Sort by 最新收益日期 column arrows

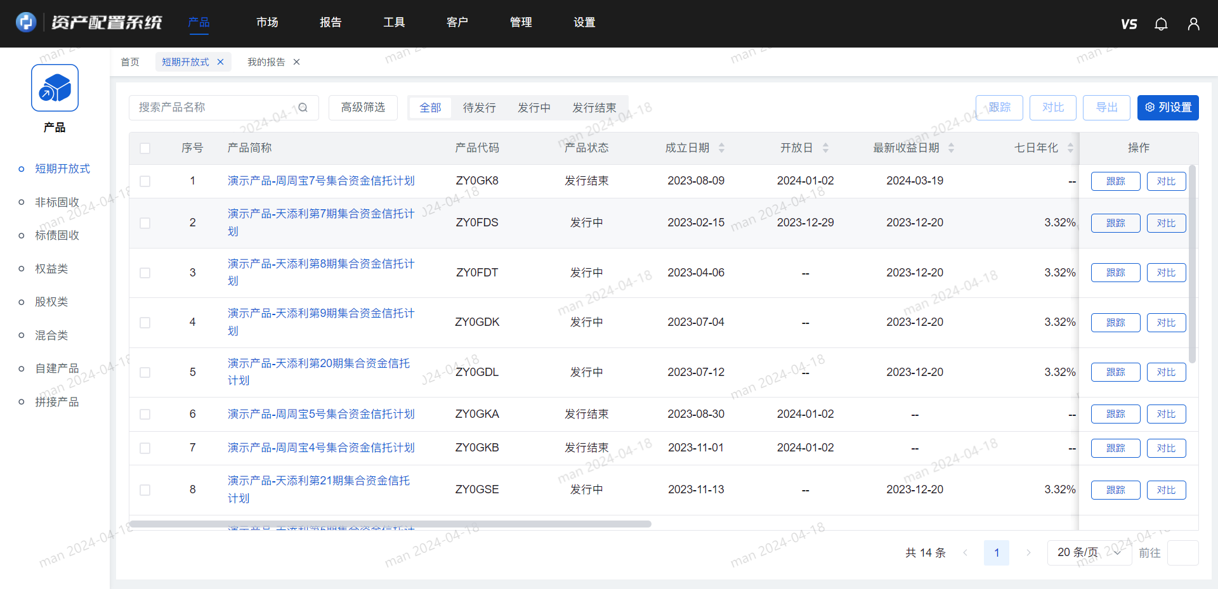pyautogui.click(x=951, y=148)
